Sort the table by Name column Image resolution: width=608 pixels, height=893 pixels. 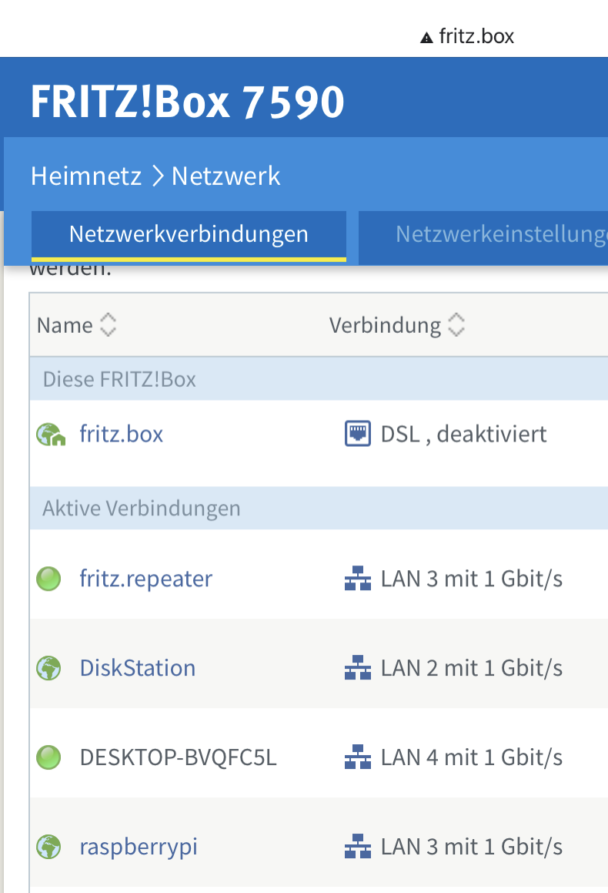tap(109, 326)
